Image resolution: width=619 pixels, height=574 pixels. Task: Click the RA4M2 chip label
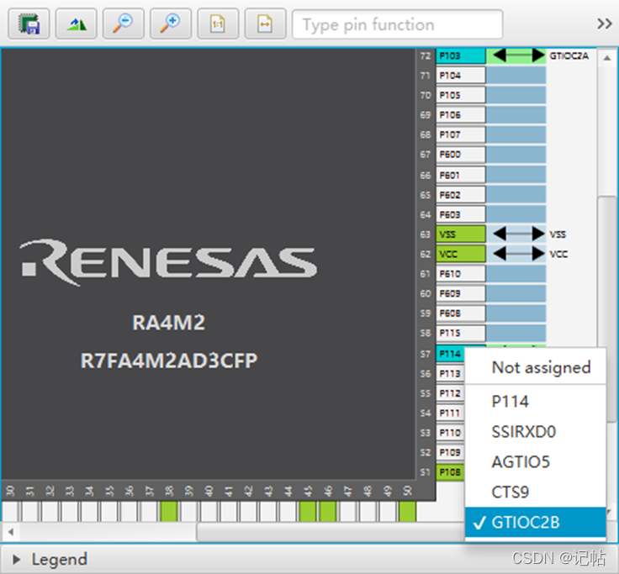[x=168, y=323]
